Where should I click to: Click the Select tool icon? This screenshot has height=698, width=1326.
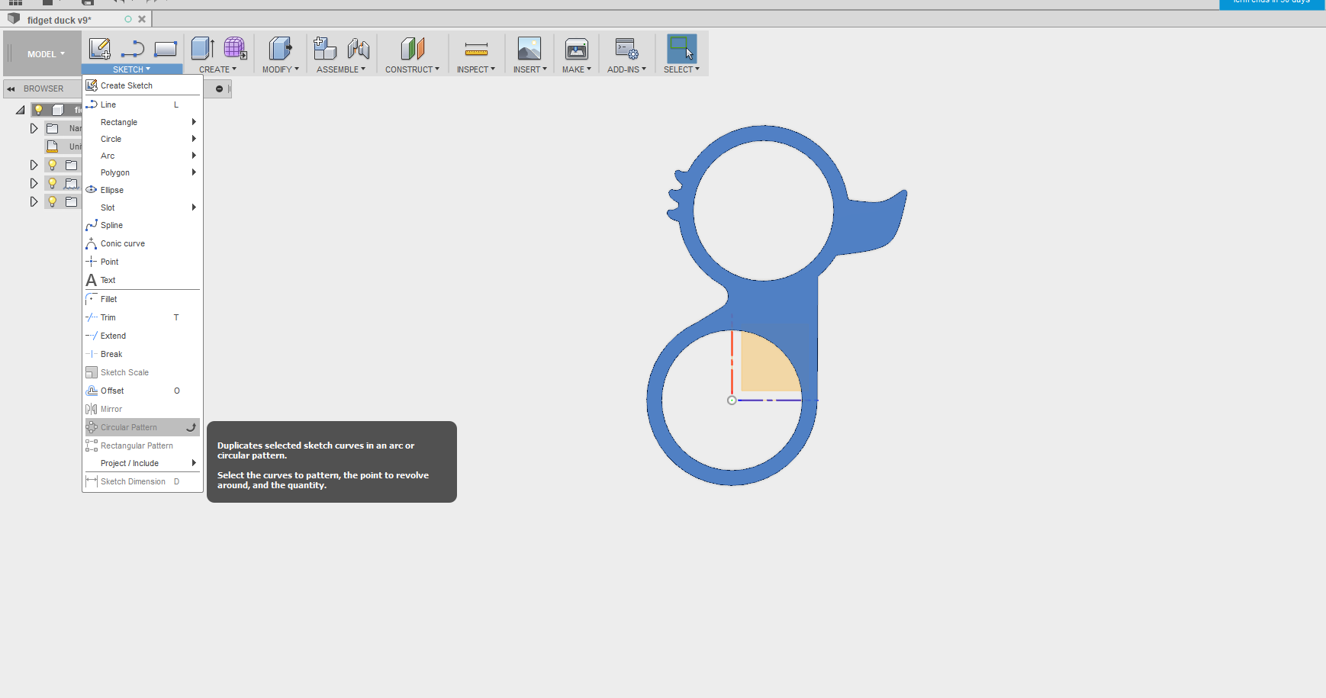pyautogui.click(x=681, y=48)
